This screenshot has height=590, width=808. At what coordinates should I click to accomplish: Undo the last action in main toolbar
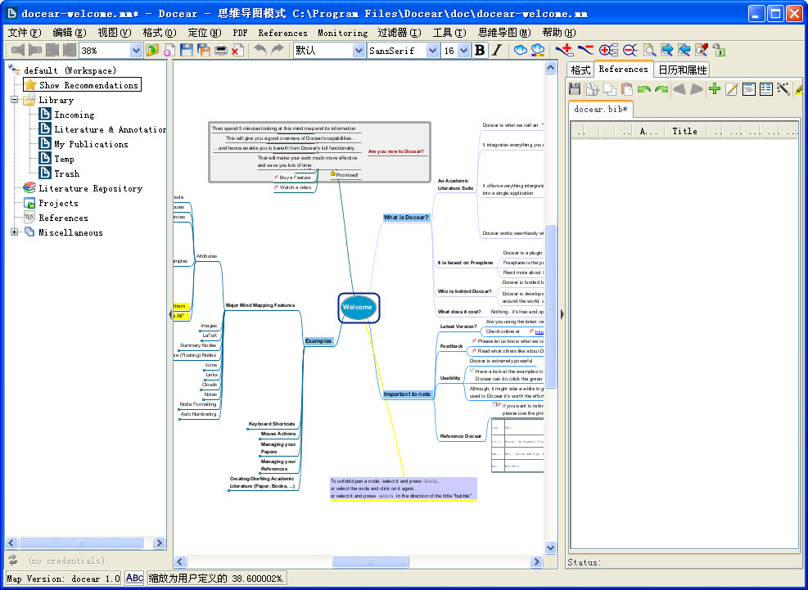pos(261,50)
